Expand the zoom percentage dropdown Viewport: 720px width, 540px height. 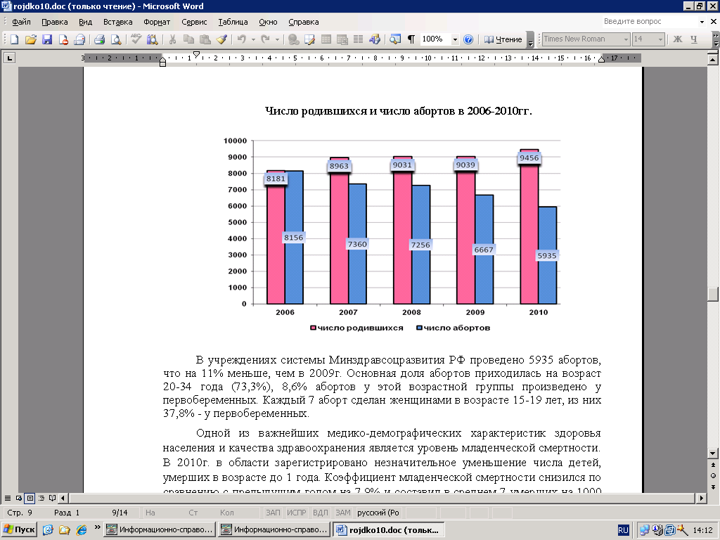click(455, 39)
